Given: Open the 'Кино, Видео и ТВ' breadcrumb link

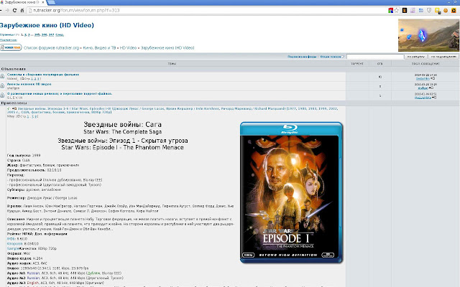Looking at the screenshot, I should (99, 48).
